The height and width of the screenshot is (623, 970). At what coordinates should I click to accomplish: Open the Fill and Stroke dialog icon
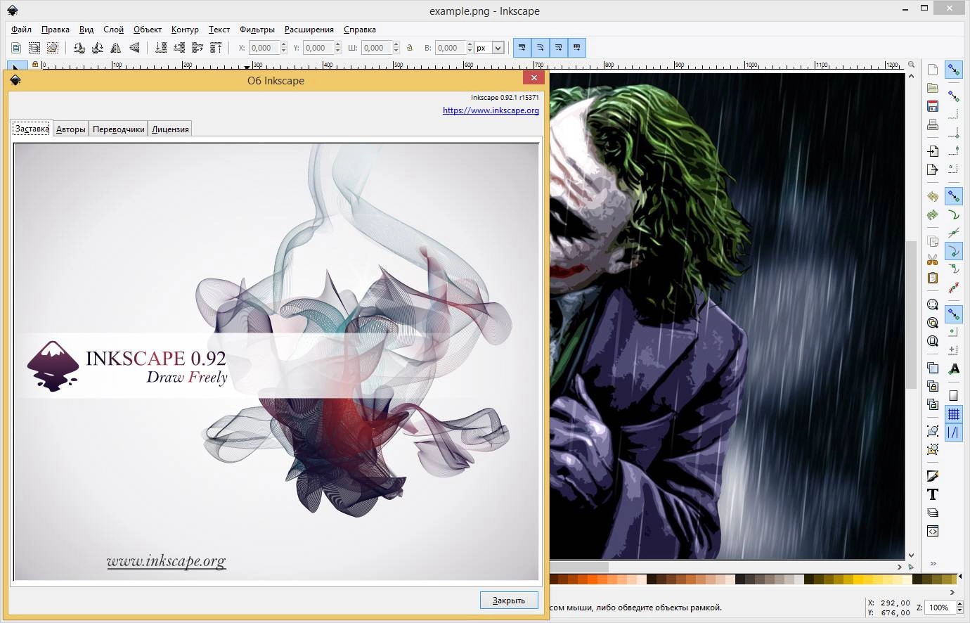933,476
